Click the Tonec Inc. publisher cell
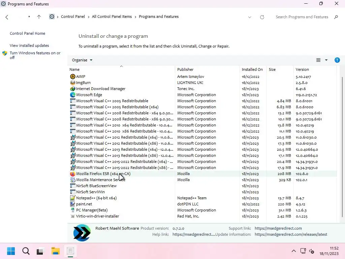 [x=186, y=89]
